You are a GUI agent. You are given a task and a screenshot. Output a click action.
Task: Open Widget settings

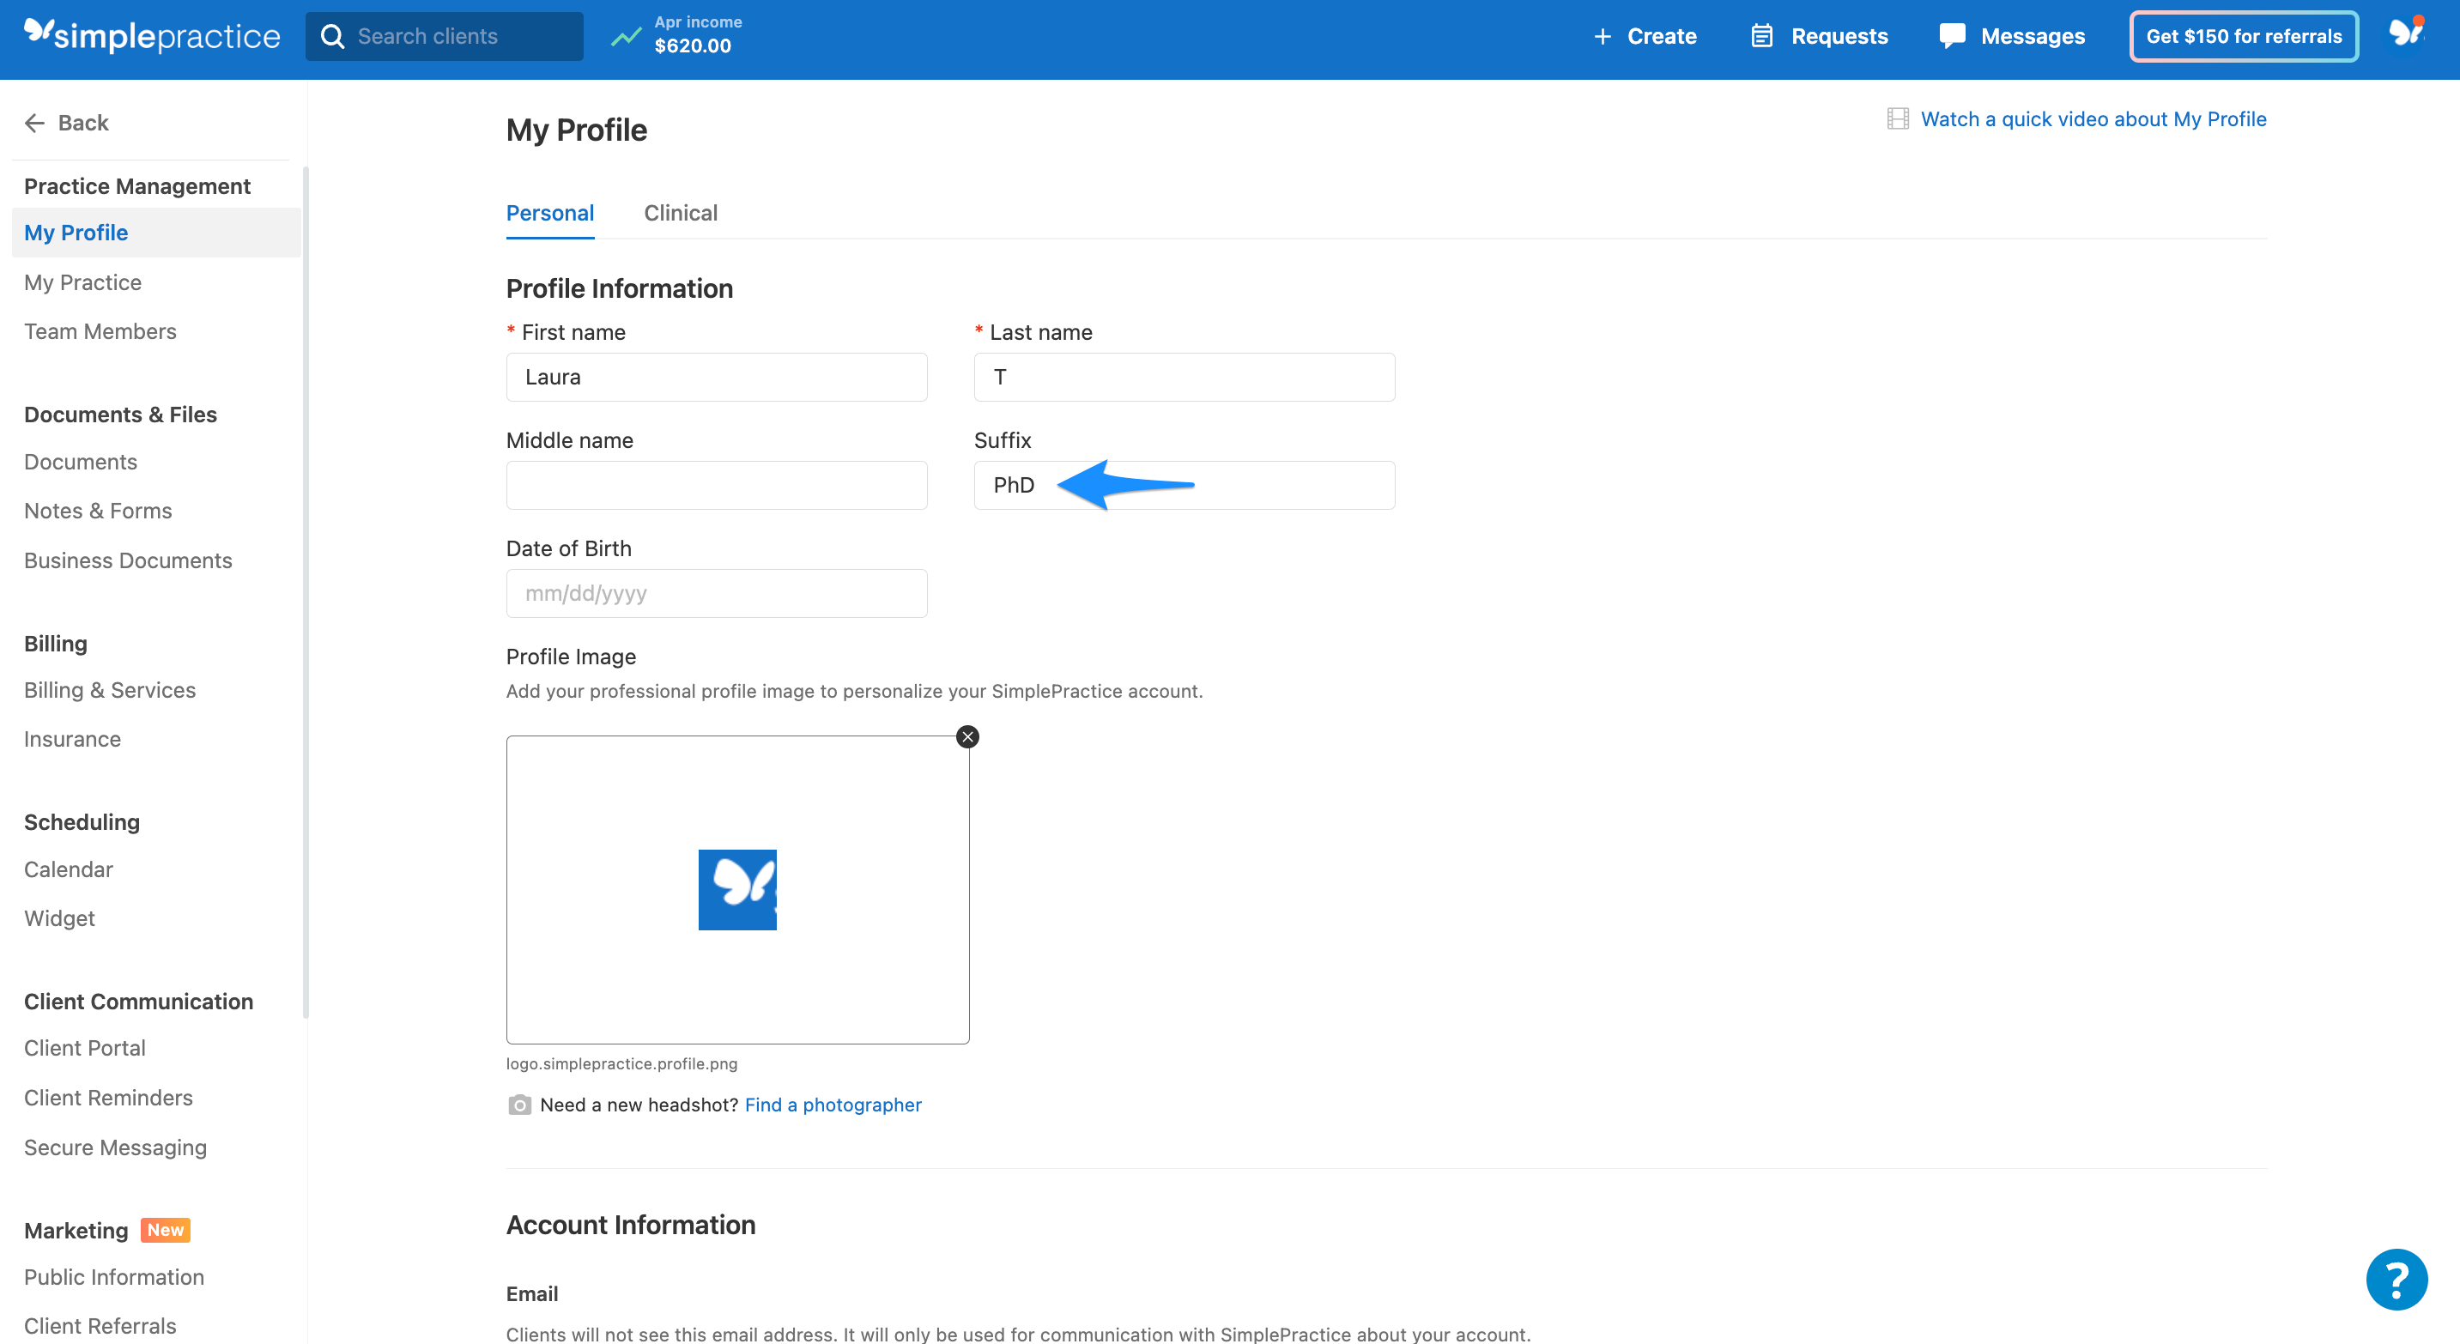point(60,918)
